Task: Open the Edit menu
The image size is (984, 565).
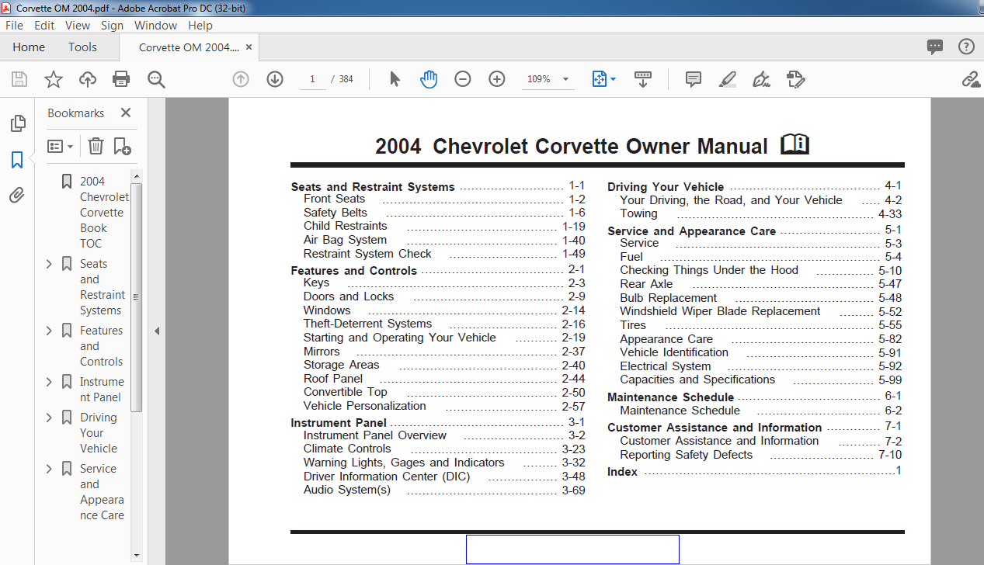Action: click(44, 26)
